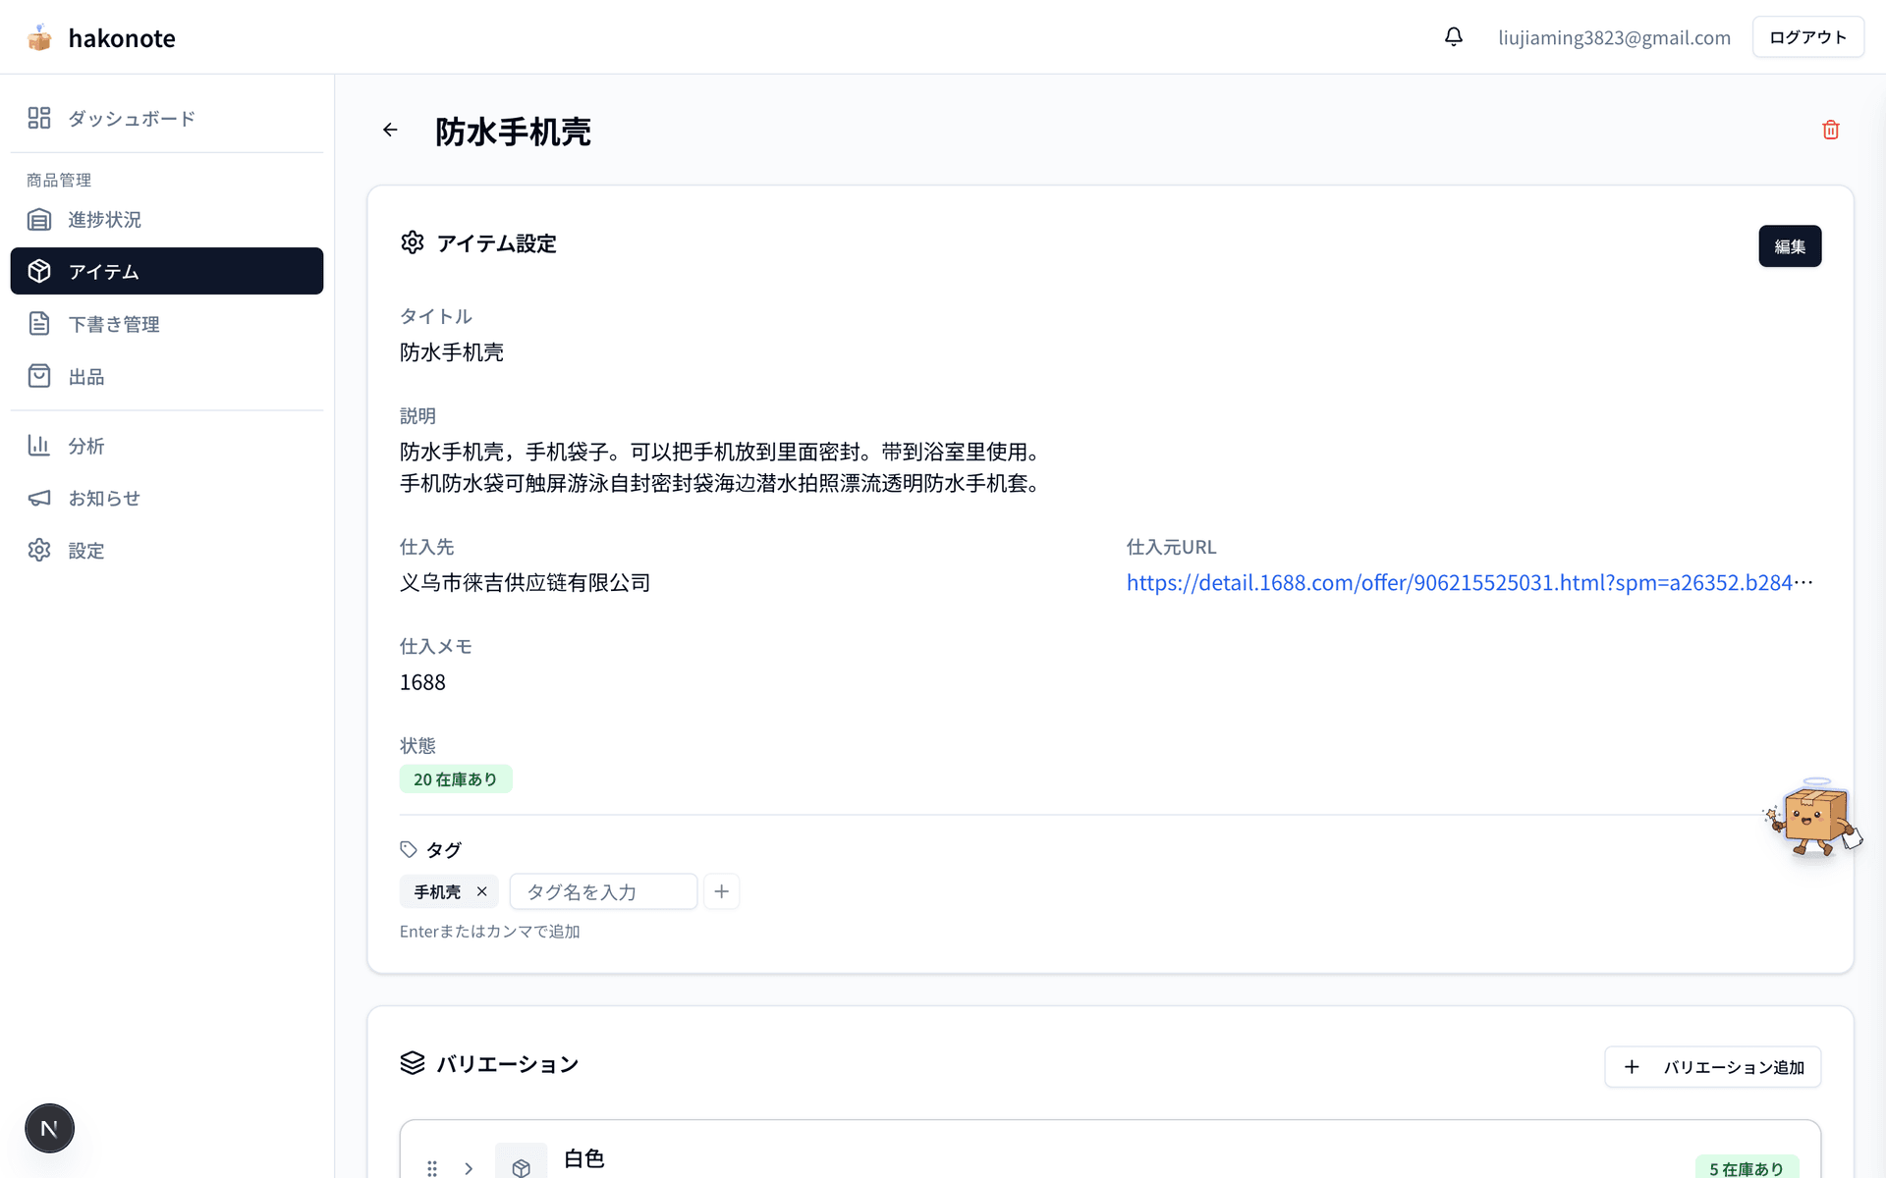
Task: Select the 分析 chart icon in sidebar
Action: pos(38,445)
